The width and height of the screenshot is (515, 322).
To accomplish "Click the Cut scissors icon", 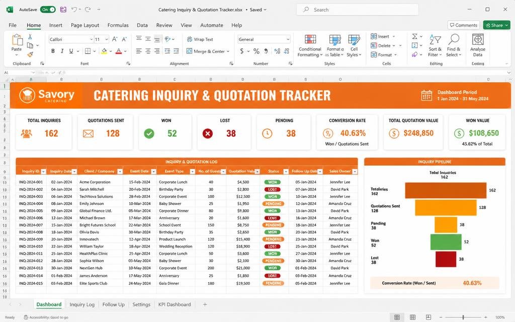I will [30, 37].
